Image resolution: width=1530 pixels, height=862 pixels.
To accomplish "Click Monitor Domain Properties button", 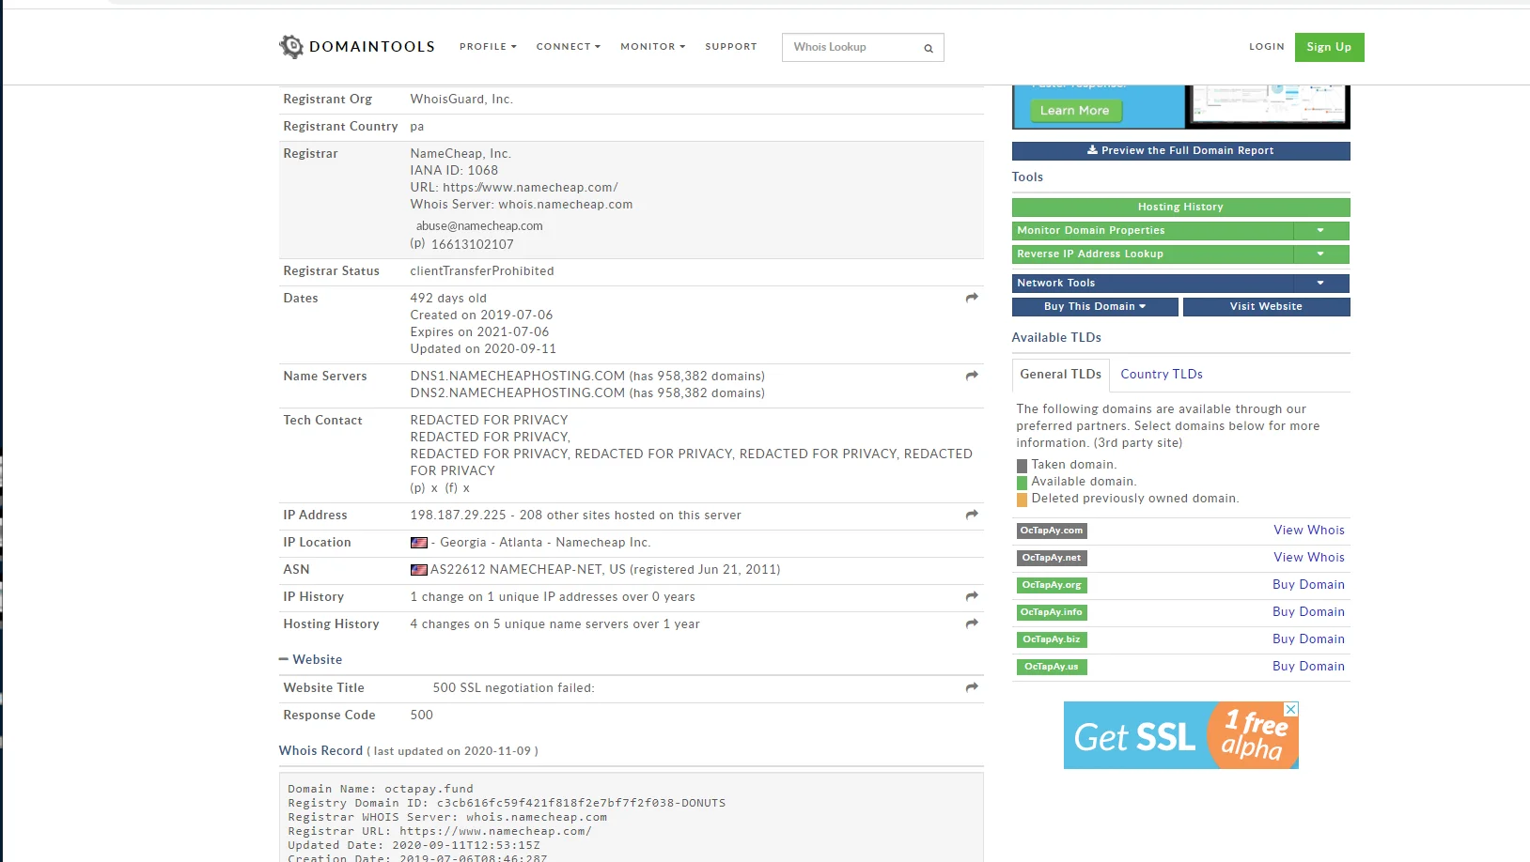I will click(1152, 230).
